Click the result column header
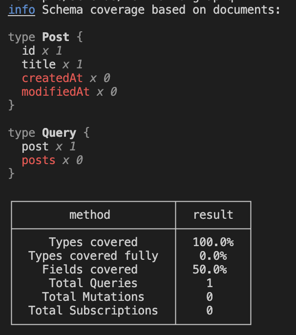Screen dimensions: 296x335 click(213, 214)
